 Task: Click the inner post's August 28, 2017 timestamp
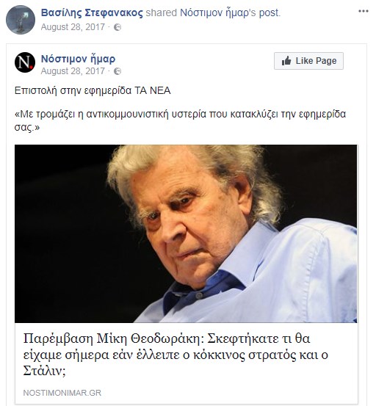tap(73, 71)
